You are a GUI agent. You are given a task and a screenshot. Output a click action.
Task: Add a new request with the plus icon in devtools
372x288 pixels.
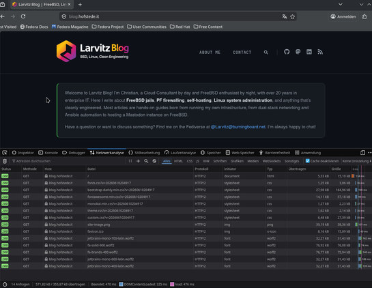pyautogui.click(x=138, y=161)
